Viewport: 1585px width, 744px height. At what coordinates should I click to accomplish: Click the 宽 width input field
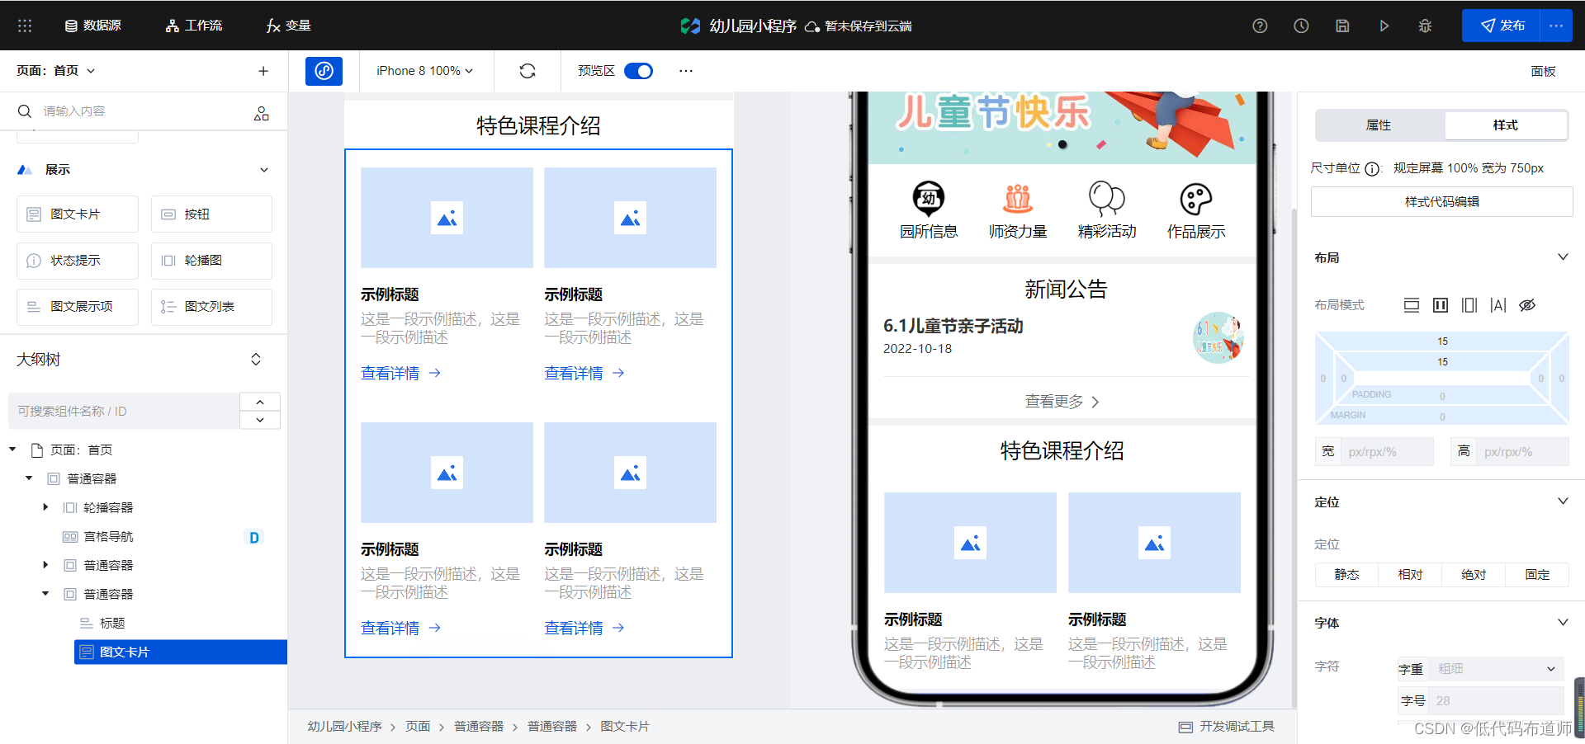pyautogui.click(x=1387, y=452)
